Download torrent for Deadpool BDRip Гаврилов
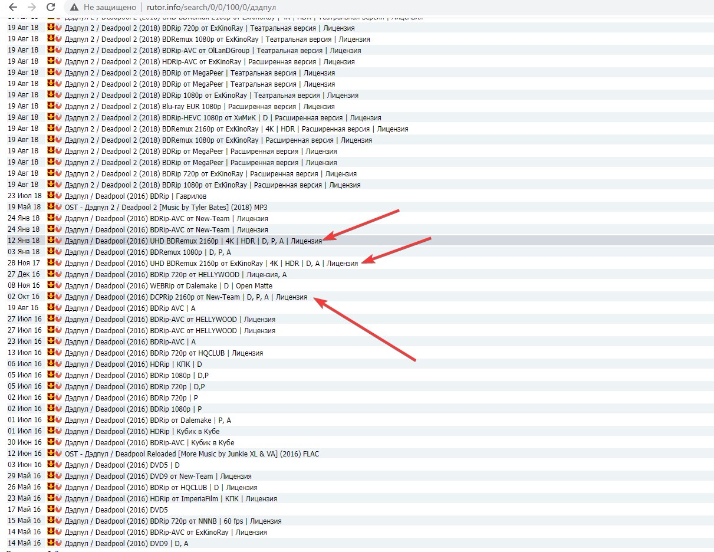The height and width of the screenshot is (552, 714). 51,196
